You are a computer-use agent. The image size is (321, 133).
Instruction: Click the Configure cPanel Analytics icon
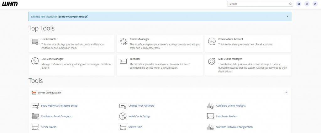210,106
